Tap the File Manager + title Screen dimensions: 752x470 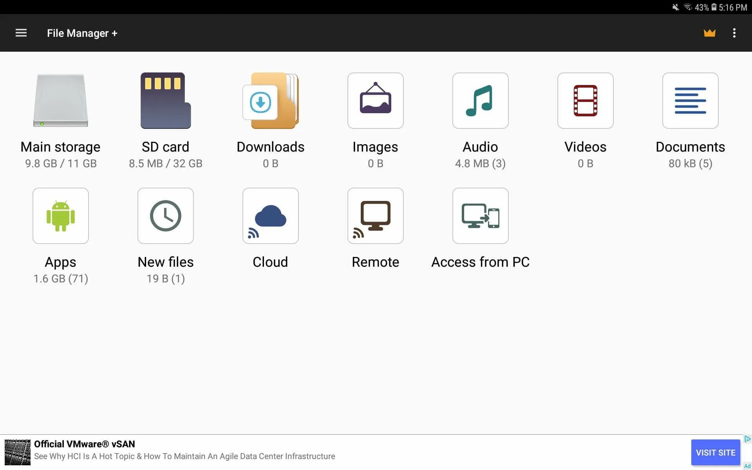pos(82,33)
